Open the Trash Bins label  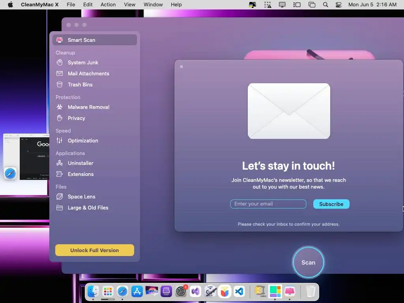(x=80, y=84)
